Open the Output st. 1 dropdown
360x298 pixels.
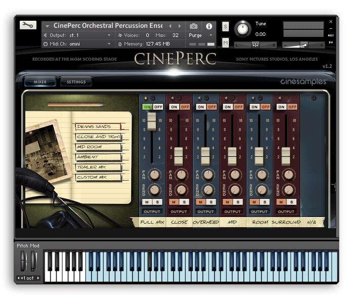coord(77,35)
